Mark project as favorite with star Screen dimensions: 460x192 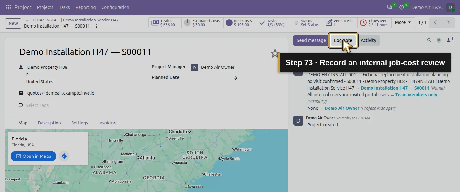click(275, 53)
